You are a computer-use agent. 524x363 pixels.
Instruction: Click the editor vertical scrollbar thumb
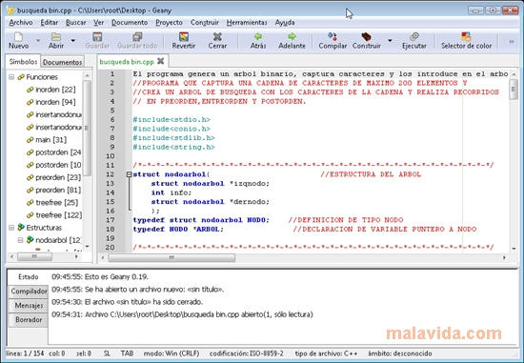(x=514, y=89)
